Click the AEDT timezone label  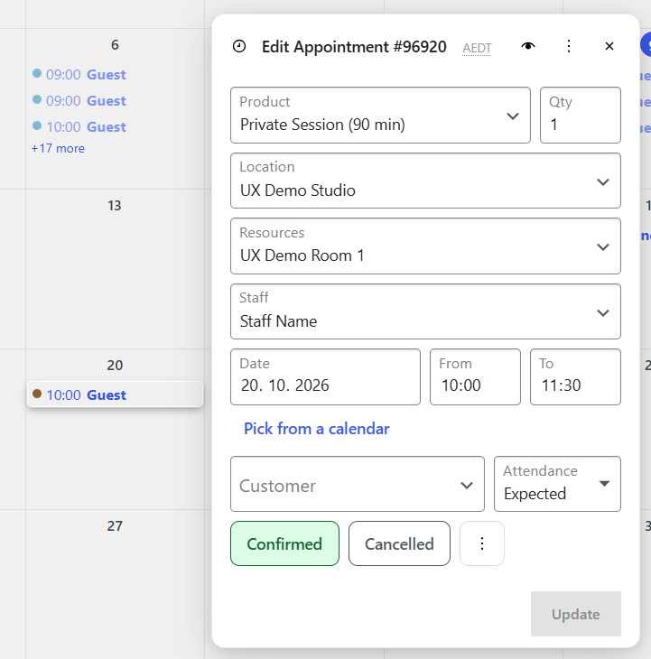pyautogui.click(x=477, y=49)
